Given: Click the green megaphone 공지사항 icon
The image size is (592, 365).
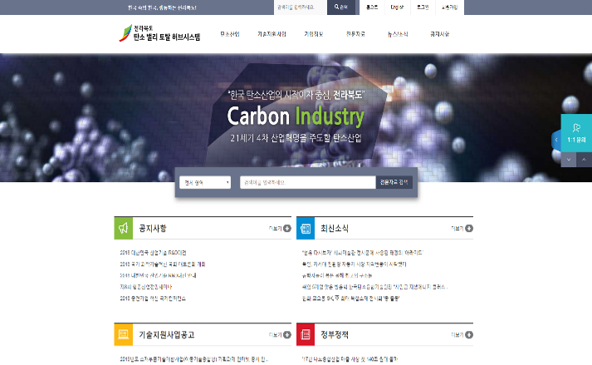Looking at the screenshot, I should pos(124,228).
